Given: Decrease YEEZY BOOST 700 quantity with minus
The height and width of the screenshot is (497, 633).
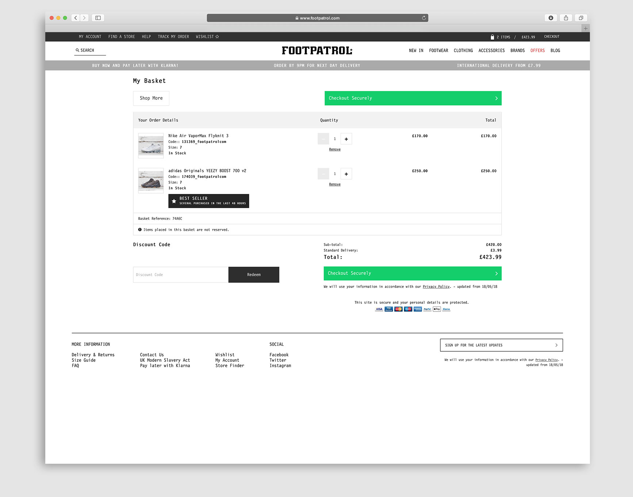Looking at the screenshot, I should point(323,174).
